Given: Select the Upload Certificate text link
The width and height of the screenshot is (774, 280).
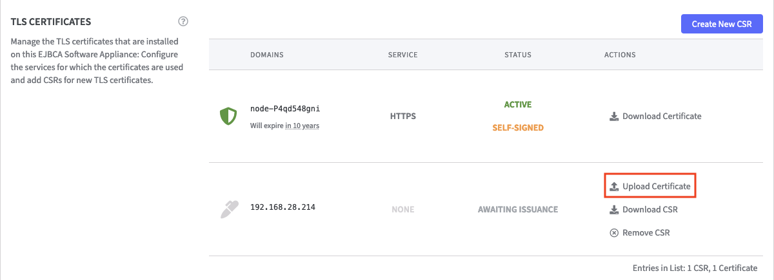Looking at the screenshot, I should (656, 187).
